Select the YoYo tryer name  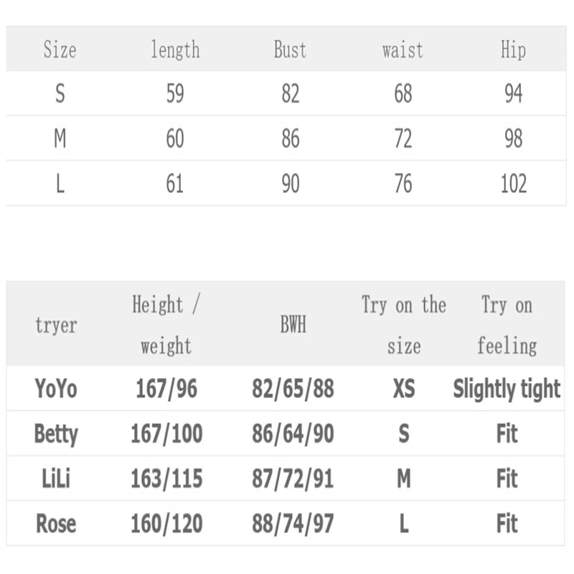tap(56, 389)
